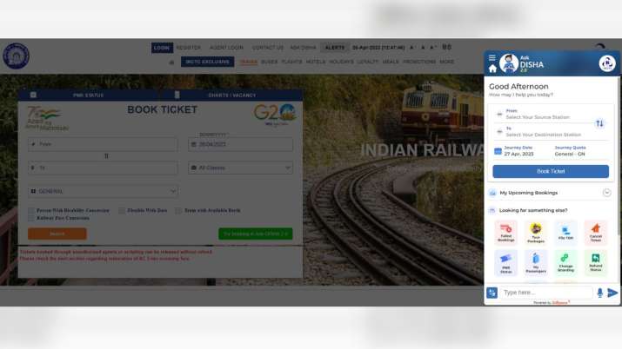622x349 pixels.
Task: Tap the microphone voice input icon
Action: click(599, 293)
